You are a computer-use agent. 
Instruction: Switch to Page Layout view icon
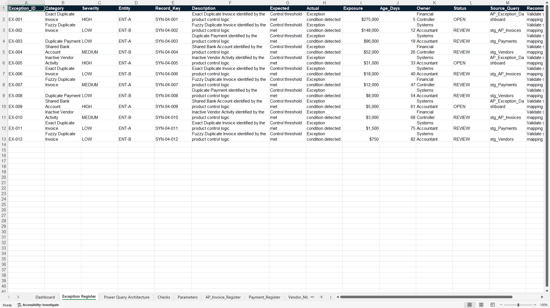(x=481, y=305)
